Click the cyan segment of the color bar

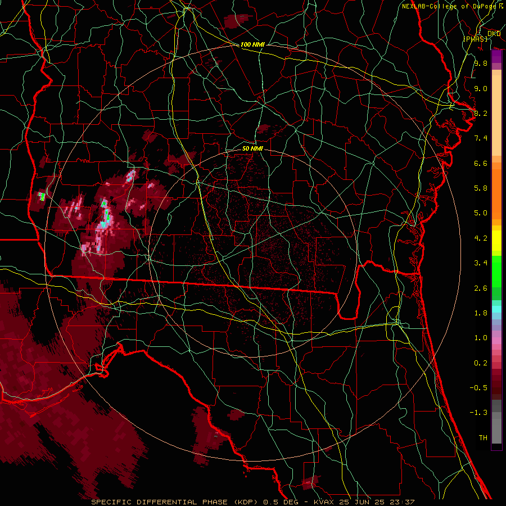496,309
